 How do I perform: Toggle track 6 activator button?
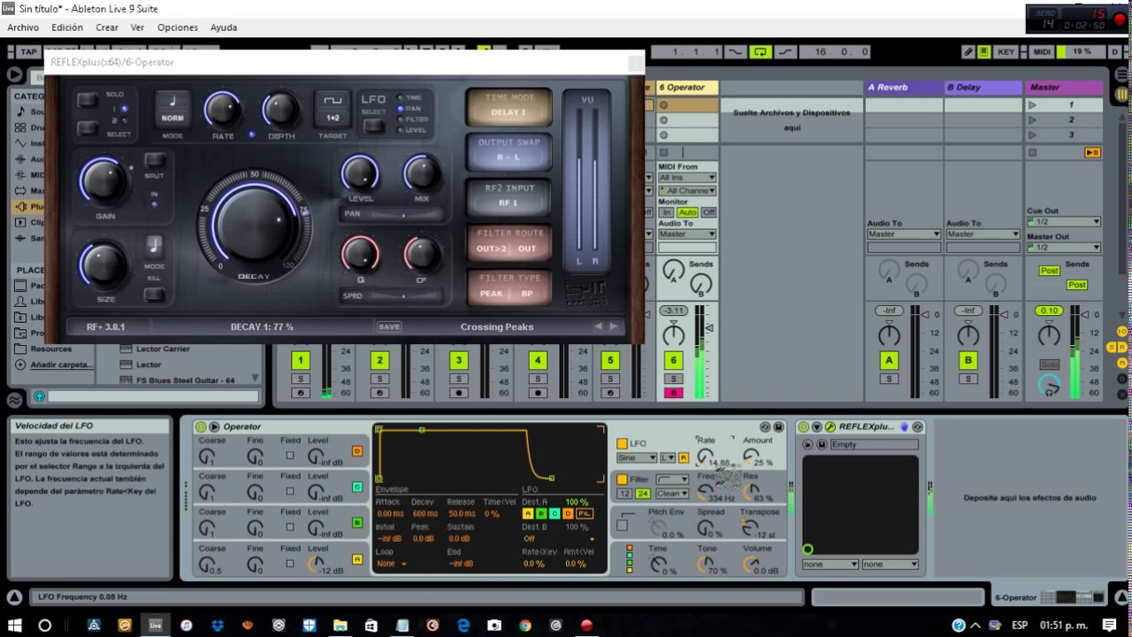[x=673, y=360]
